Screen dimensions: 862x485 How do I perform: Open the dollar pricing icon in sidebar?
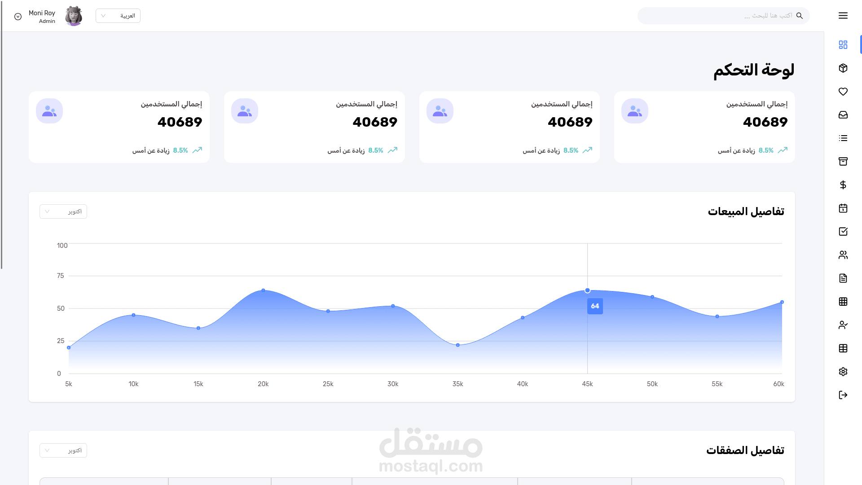coord(843,185)
